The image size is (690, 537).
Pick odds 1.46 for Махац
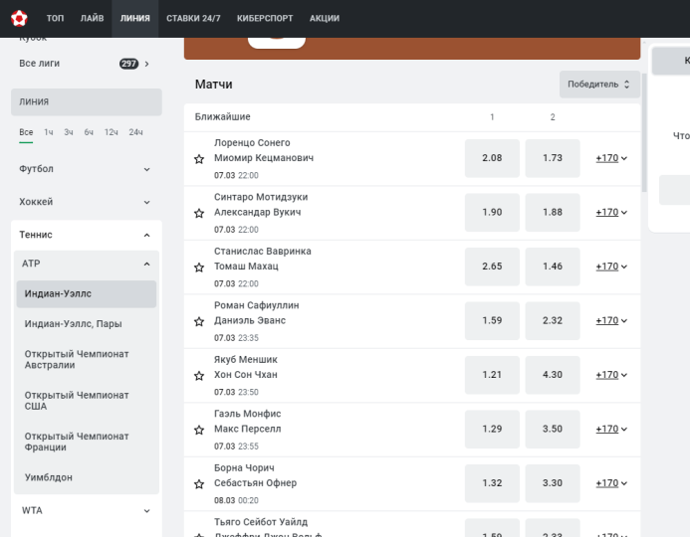(553, 267)
